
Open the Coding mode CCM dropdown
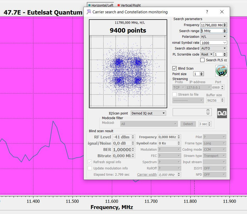click(215, 150)
